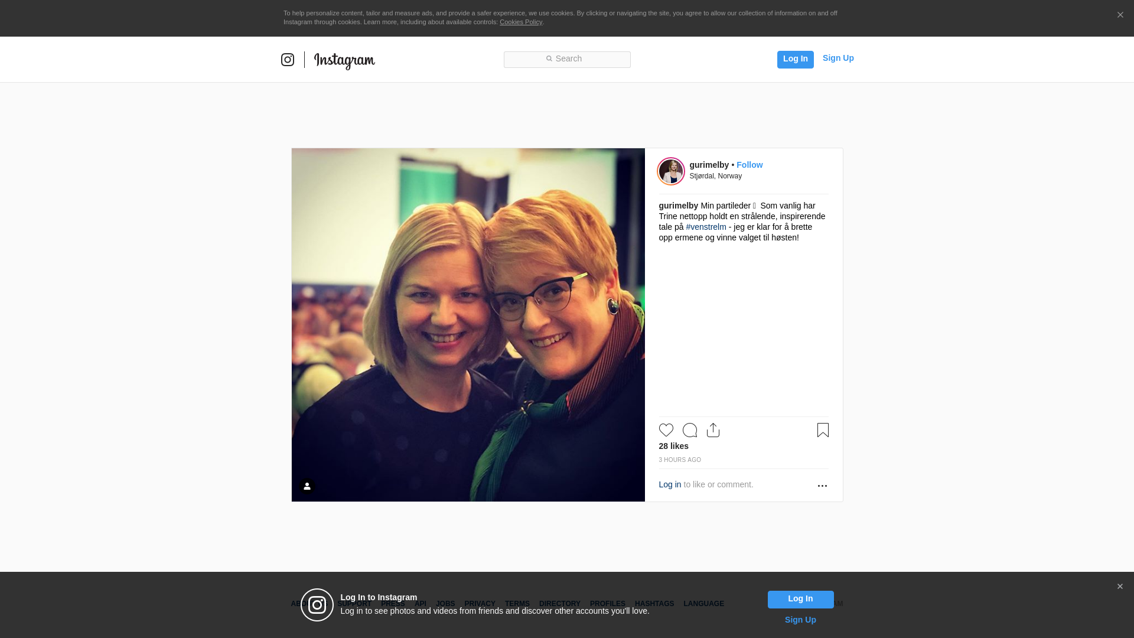View the 28 likes count
Image resolution: width=1134 pixels, height=638 pixels.
[674, 446]
